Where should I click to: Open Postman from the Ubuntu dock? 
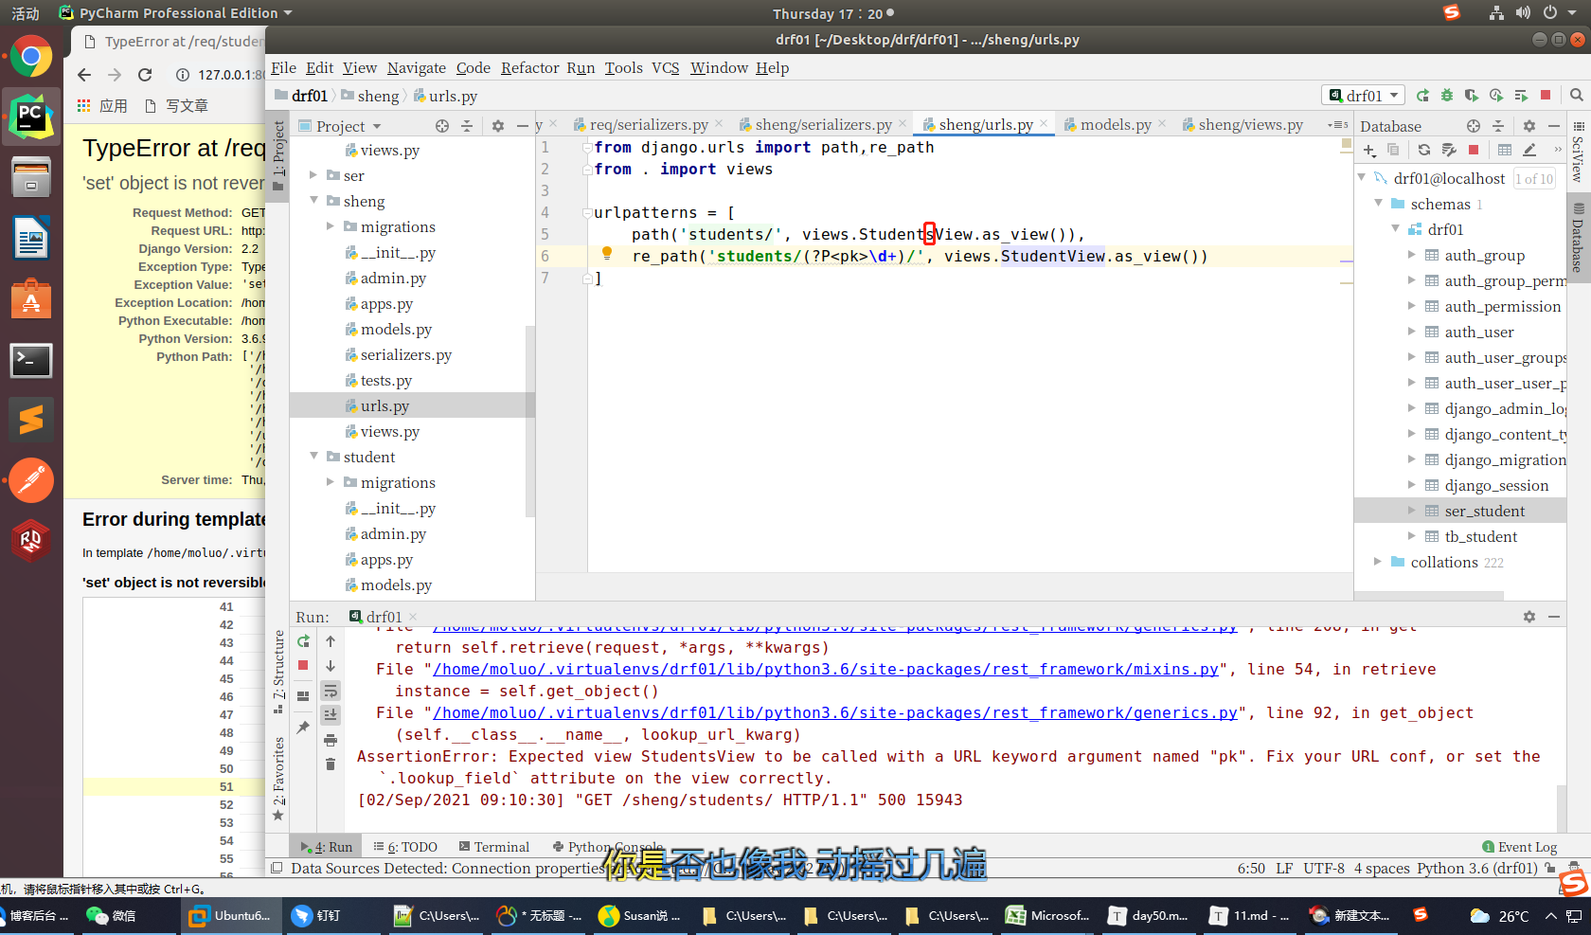coord(31,480)
